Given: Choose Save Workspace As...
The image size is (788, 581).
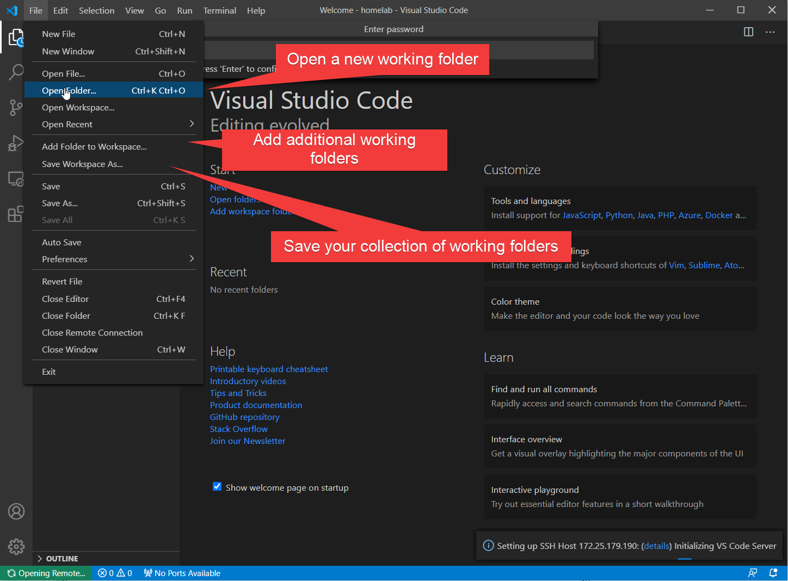Looking at the screenshot, I should click(x=114, y=164).
